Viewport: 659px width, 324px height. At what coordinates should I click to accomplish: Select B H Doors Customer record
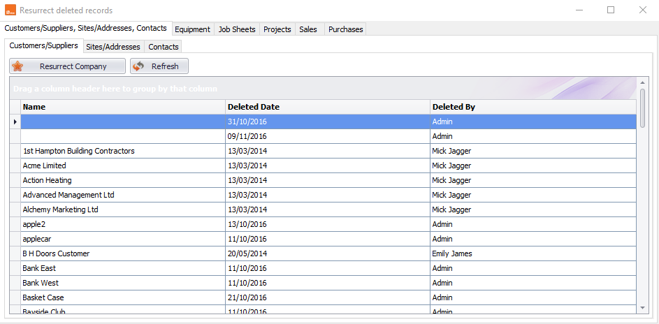pyautogui.click(x=323, y=254)
